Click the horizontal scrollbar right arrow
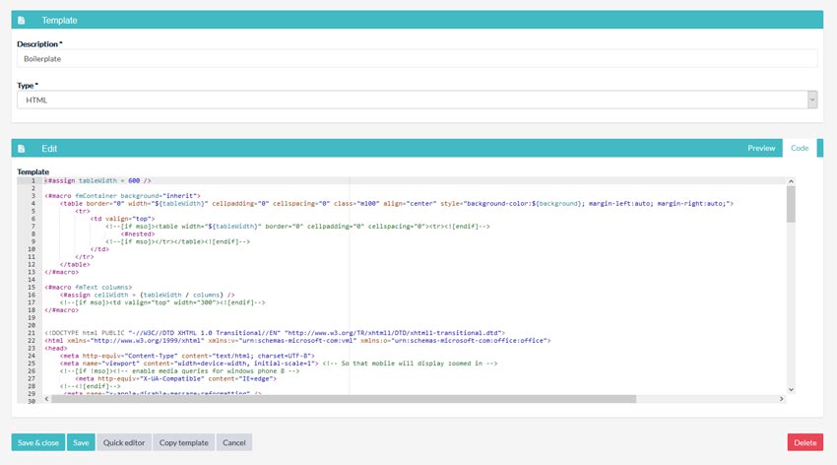Image resolution: width=837 pixels, height=465 pixels. coord(782,399)
